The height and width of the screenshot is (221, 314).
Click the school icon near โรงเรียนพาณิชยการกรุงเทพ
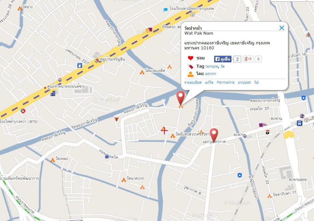tap(165, 10)
